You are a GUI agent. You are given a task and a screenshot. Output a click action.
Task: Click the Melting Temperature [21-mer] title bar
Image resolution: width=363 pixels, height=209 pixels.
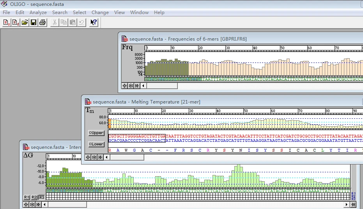[x=222, y=102]
